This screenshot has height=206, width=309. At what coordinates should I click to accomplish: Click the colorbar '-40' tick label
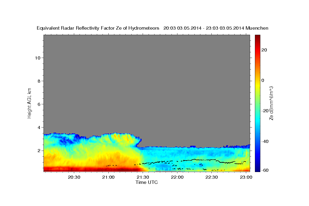pyautogui.click(x=265, y=141)
